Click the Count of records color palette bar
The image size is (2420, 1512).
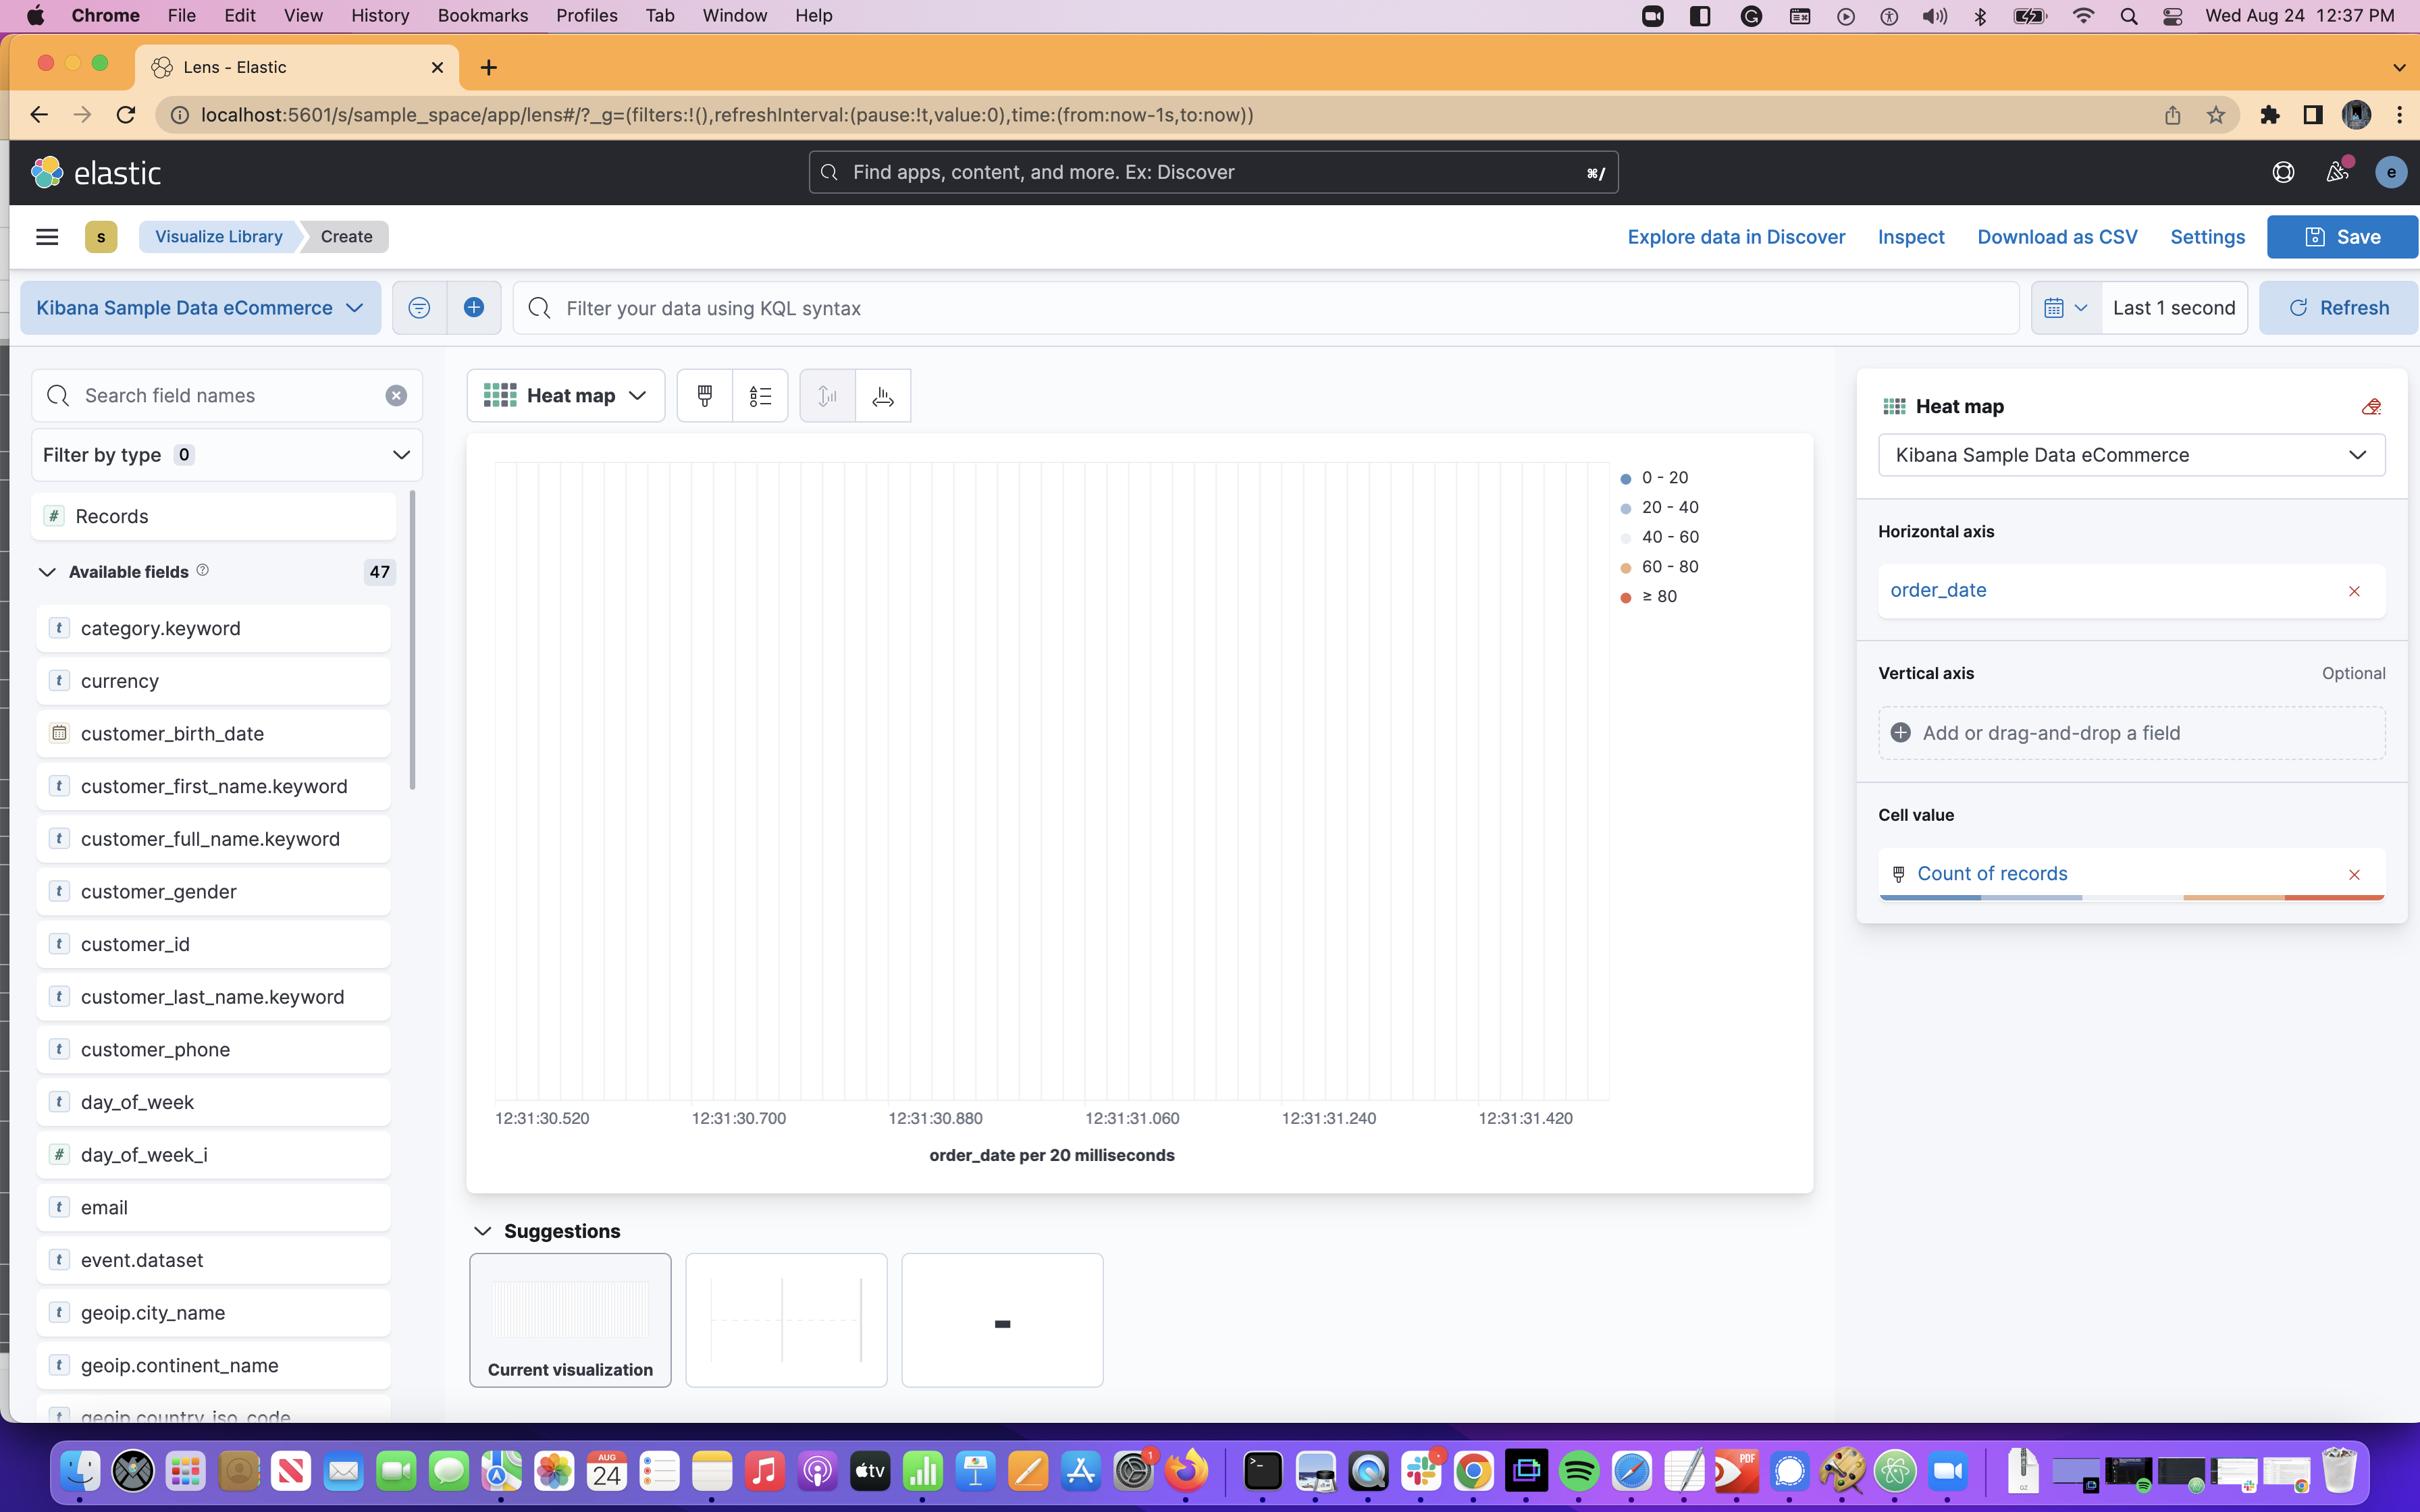click(2131, 898)
